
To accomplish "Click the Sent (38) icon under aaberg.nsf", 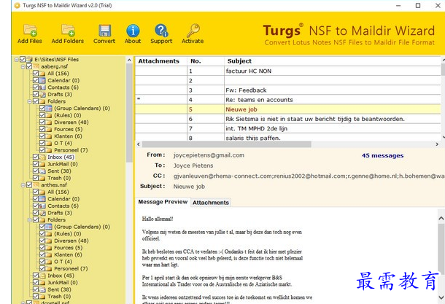I will tap(42, 171).
